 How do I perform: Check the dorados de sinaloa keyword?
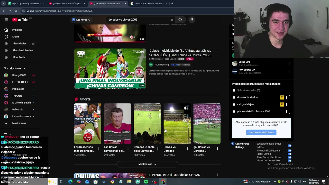(x=234, y=97)
